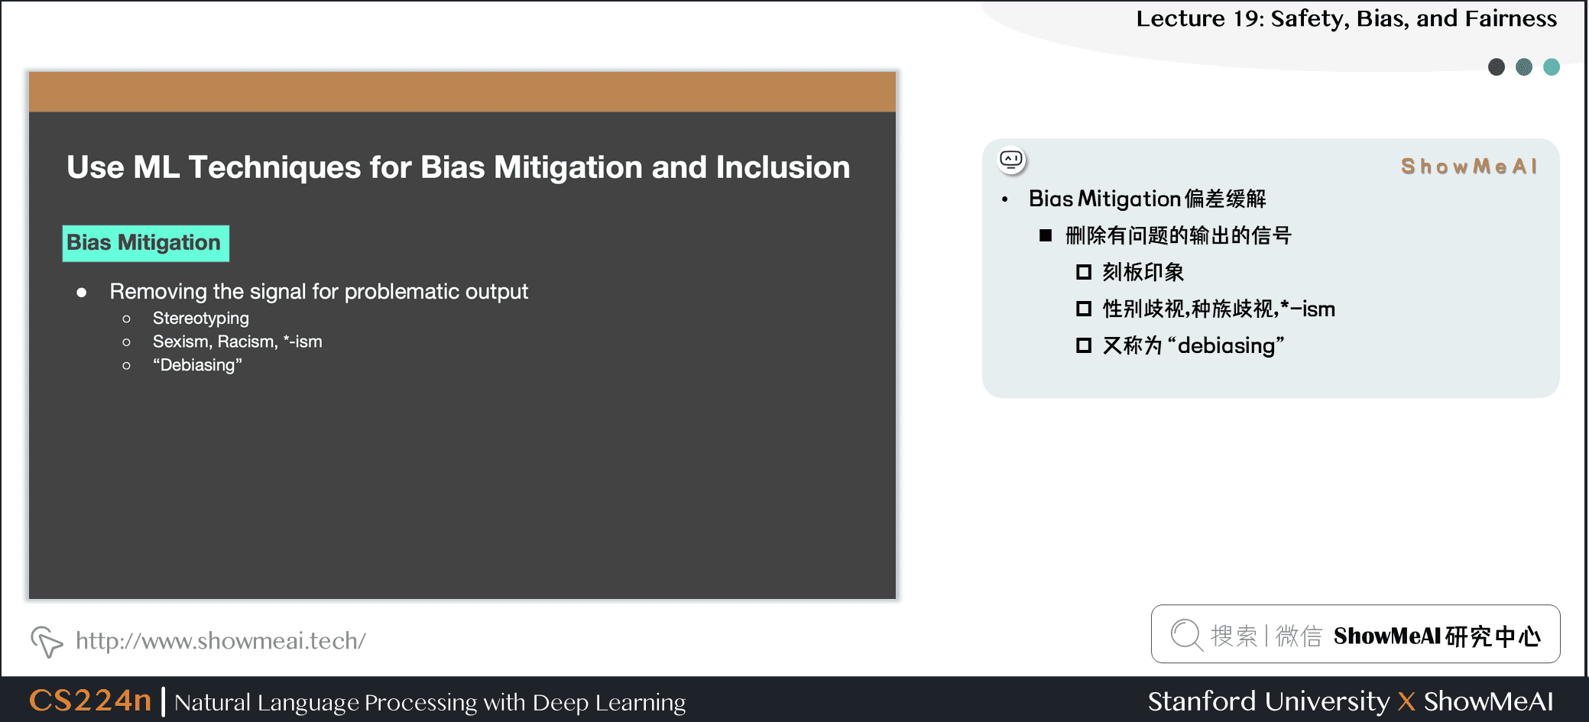Click the cursor icon beside the URL
This screenshot has height=722, width=1589.
(x=47, y=641)
